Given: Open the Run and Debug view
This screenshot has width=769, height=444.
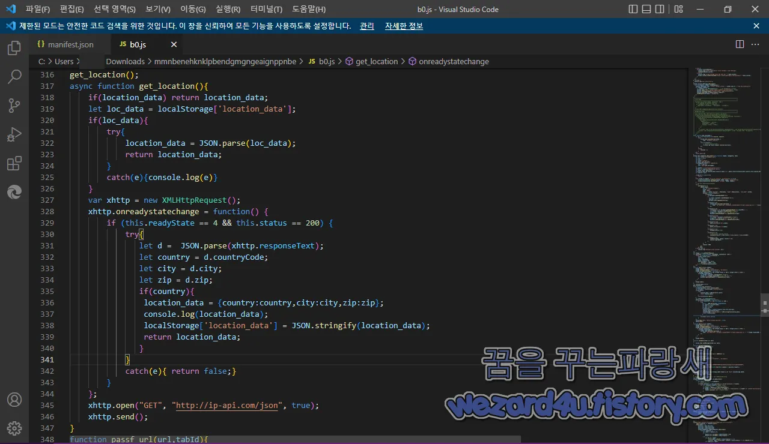Looking at the screenshot, I should tap(14, 134).
